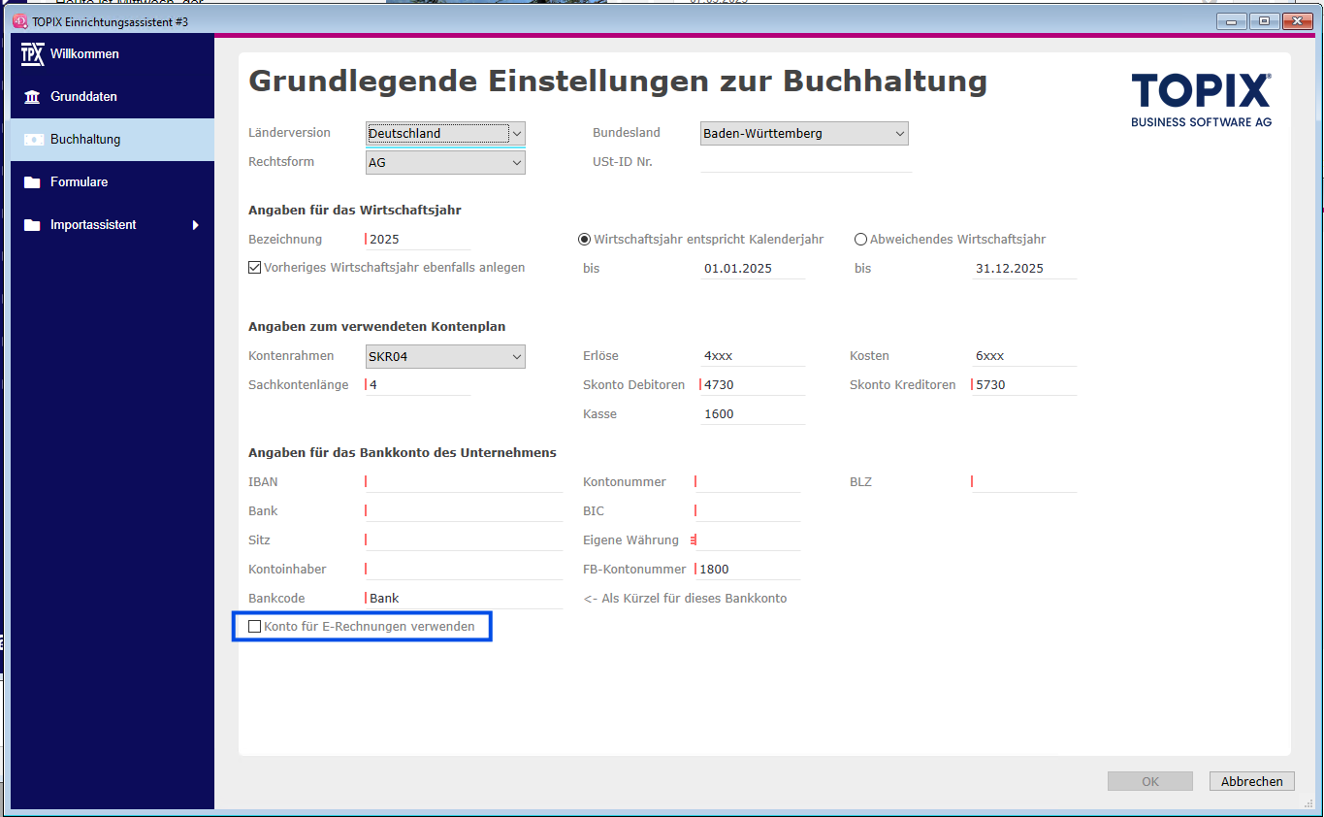Click the BIC input field
The image size is (1324, 817).
point(748,511)
